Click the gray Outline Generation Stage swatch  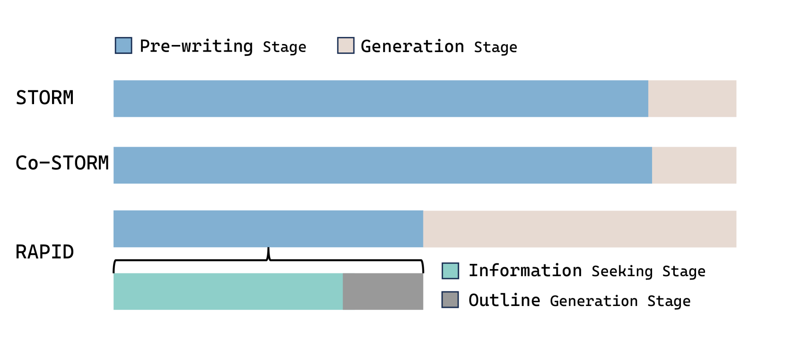click(450, 300)
